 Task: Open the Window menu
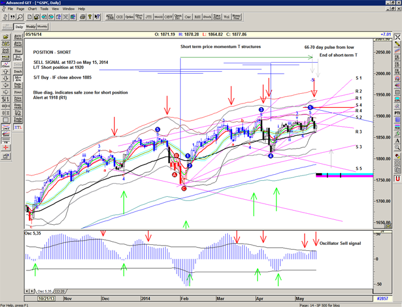point(68,9)
